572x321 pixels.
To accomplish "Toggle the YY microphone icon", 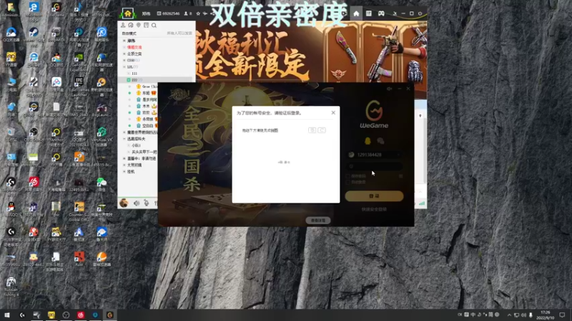I will (147, 203).
